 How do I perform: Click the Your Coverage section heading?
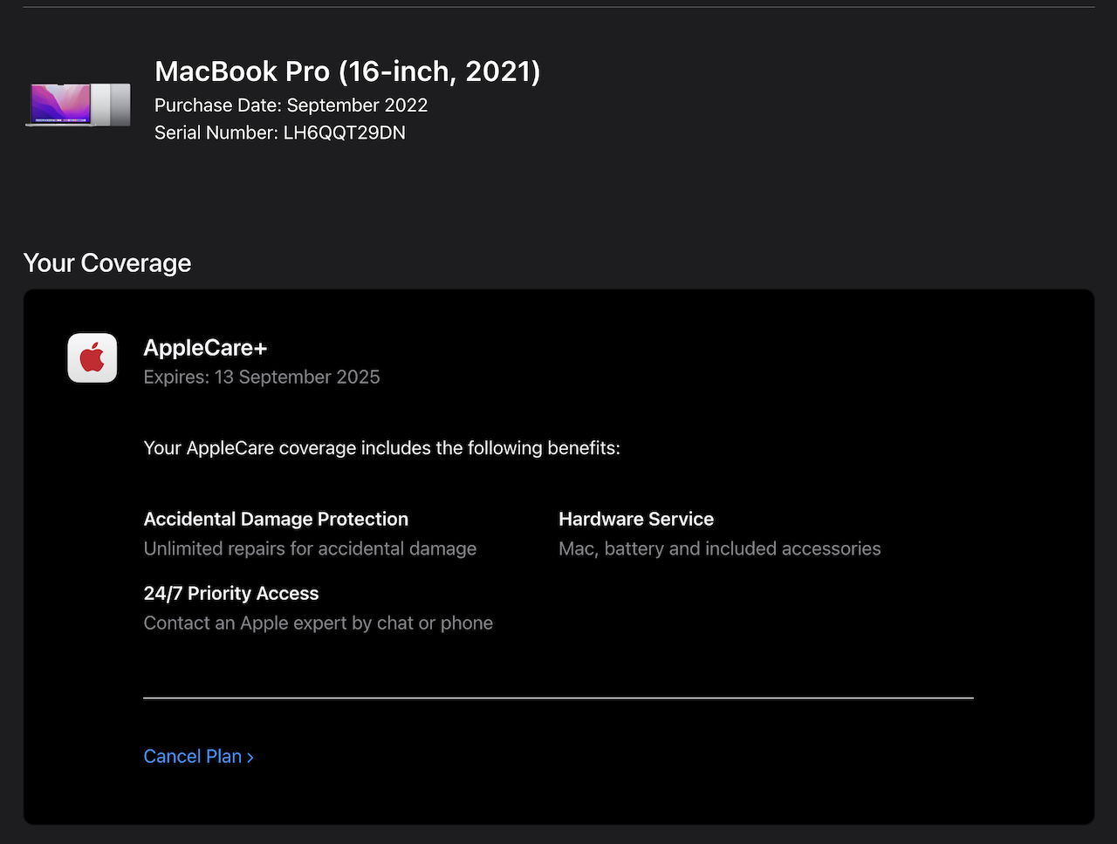click(x=107, y=262)
